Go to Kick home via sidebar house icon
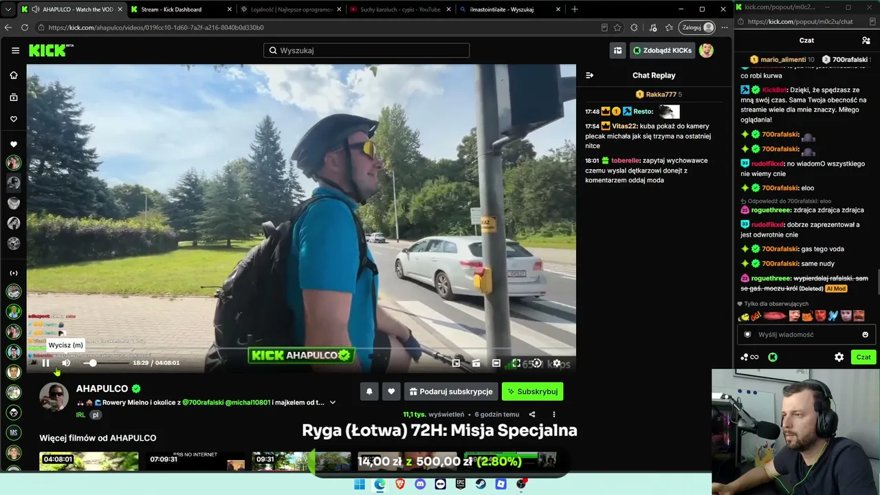Screen dimensions: 880x495 (x=14, y=75)
